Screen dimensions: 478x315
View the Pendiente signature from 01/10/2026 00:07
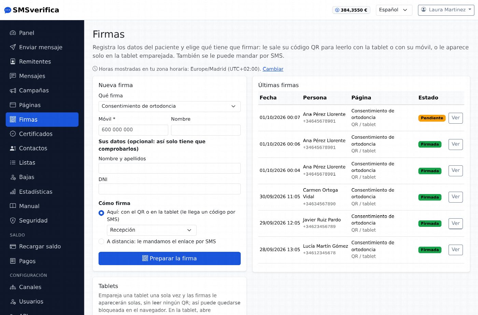pyautogui.click(x=455, y=118)
